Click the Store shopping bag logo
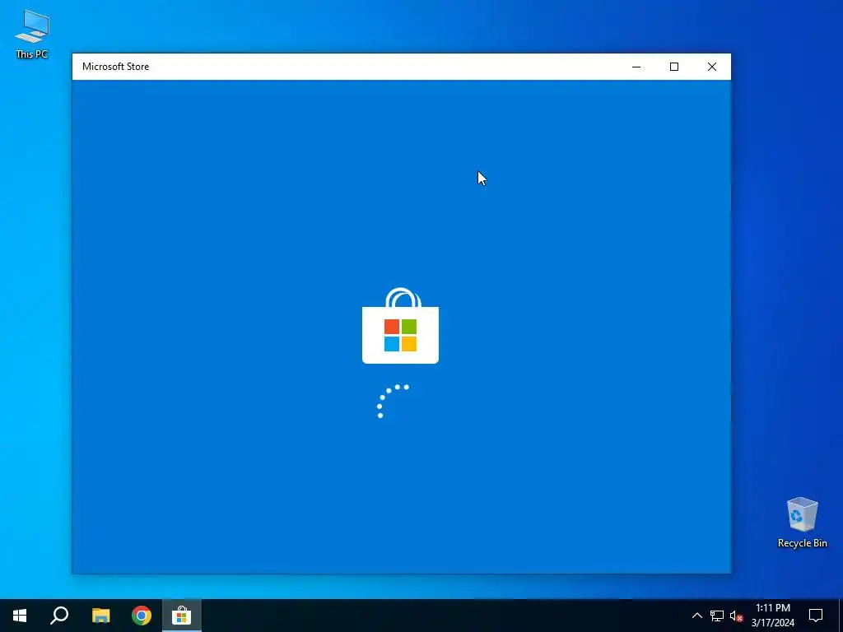This screenshot has width=843, height=632. click(x=401, y=326)
